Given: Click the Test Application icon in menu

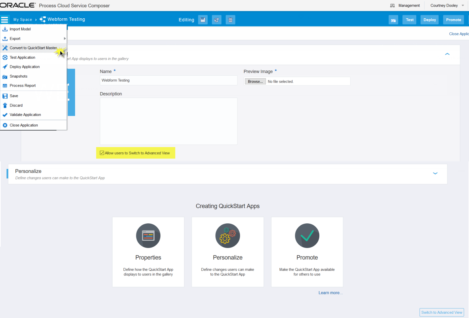Looking at the screenshot, I should [5, 57].
